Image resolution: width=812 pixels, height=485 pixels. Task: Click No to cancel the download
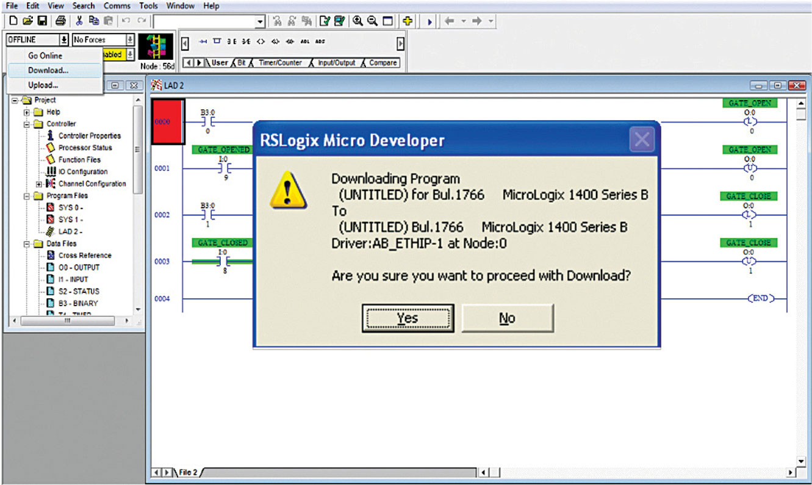(x=507, y=318)
